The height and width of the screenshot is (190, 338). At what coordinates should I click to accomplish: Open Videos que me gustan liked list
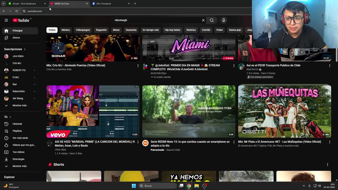20,145
